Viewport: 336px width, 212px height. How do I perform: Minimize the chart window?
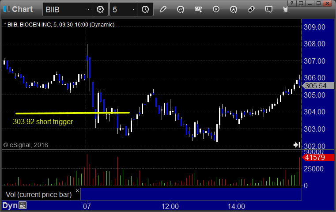pos(310,3)
